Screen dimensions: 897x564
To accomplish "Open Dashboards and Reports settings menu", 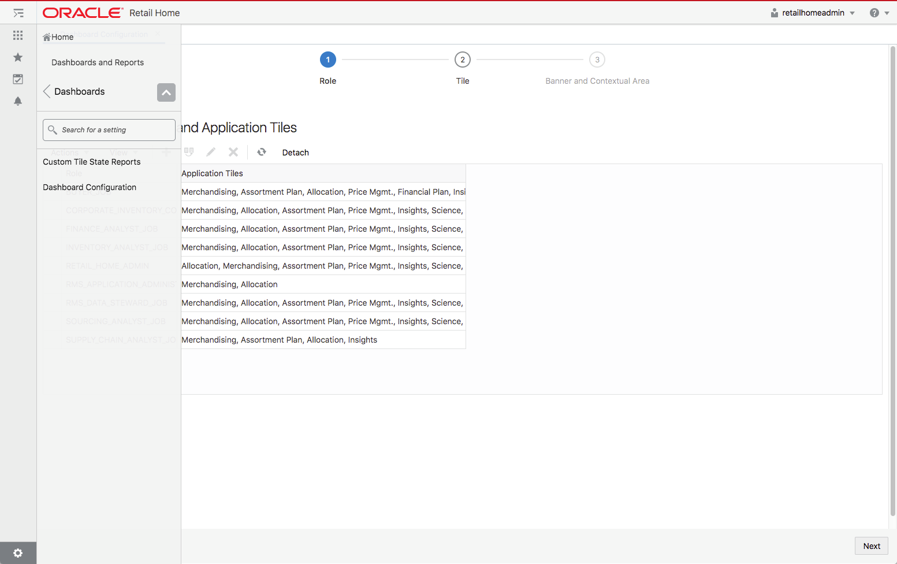I will (99, 62).
